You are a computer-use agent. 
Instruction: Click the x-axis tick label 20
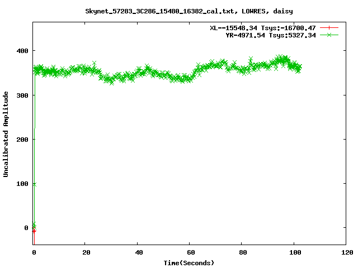(87, 252)
